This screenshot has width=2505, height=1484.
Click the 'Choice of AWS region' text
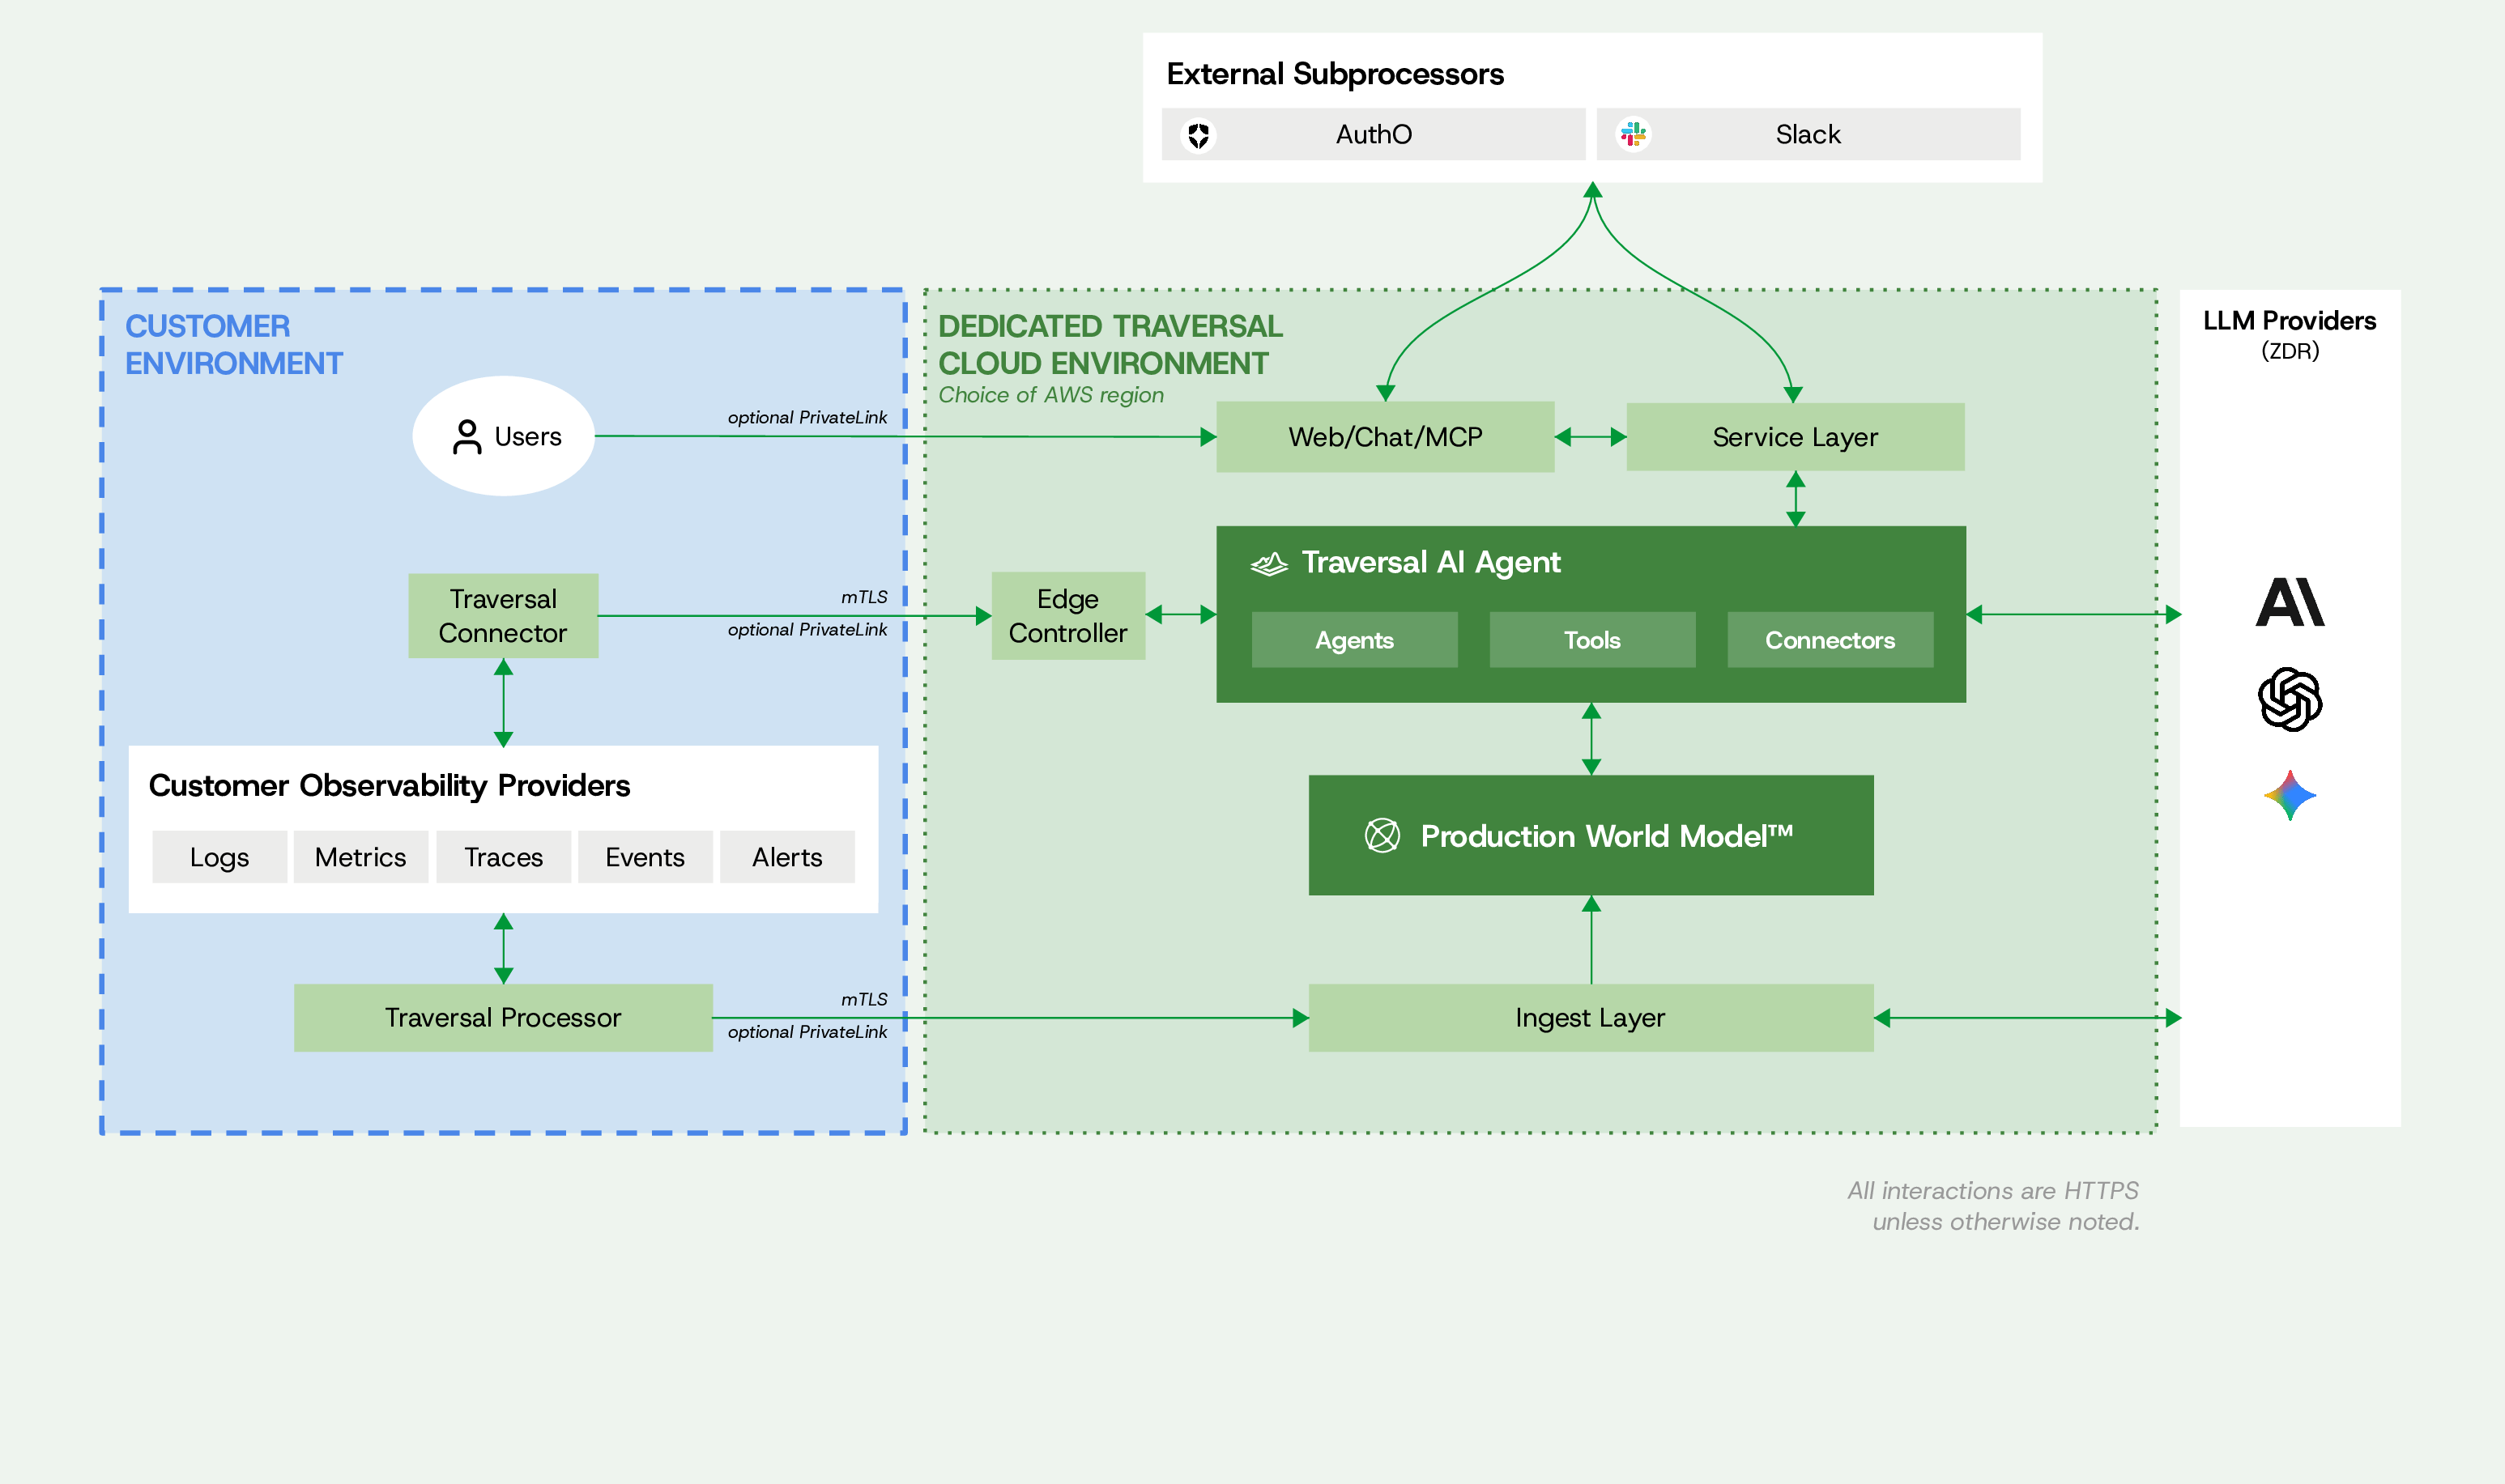pyautogui.click(x=1050, y=395)
